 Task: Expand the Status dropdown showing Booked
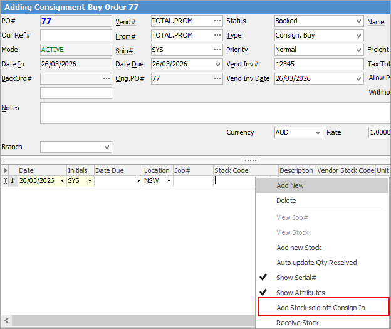click(358, 21)
